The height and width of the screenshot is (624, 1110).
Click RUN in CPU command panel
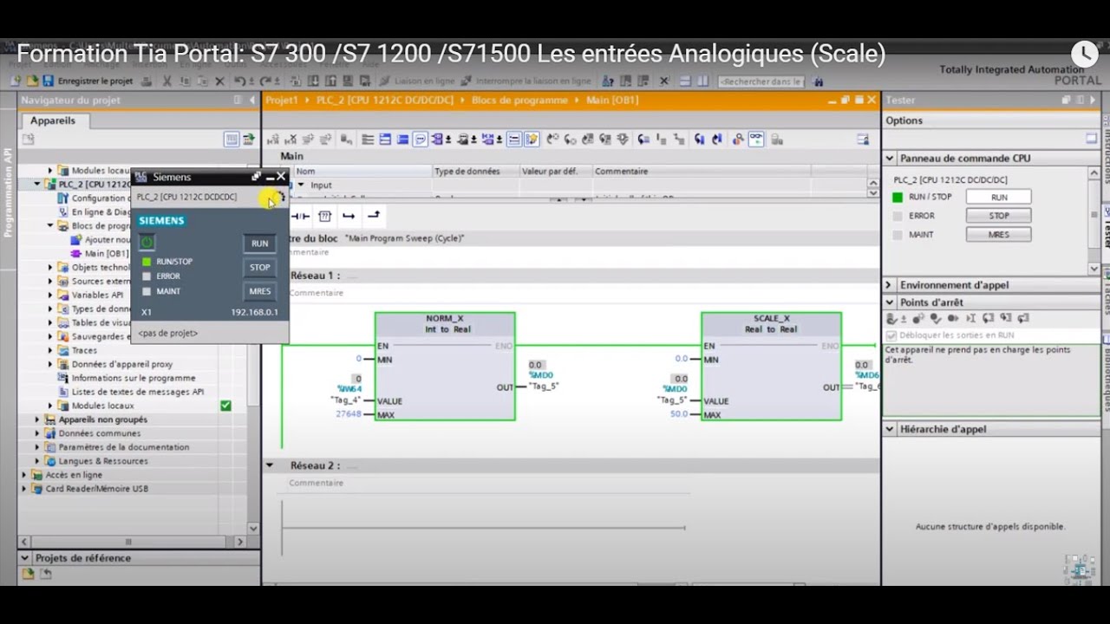tap(999, 198)
